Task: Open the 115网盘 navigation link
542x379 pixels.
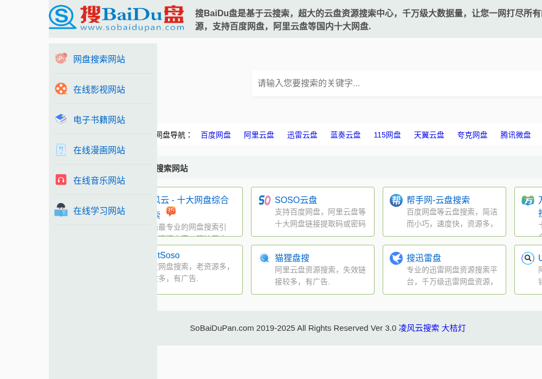Action: pyautogui.click(x=387, y=135)
